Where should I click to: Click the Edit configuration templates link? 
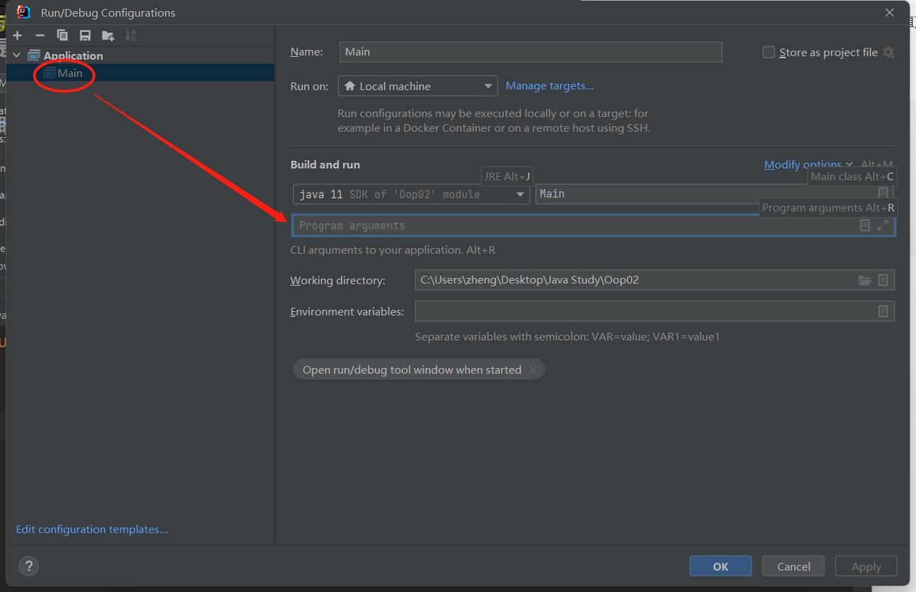pos(91,529)
